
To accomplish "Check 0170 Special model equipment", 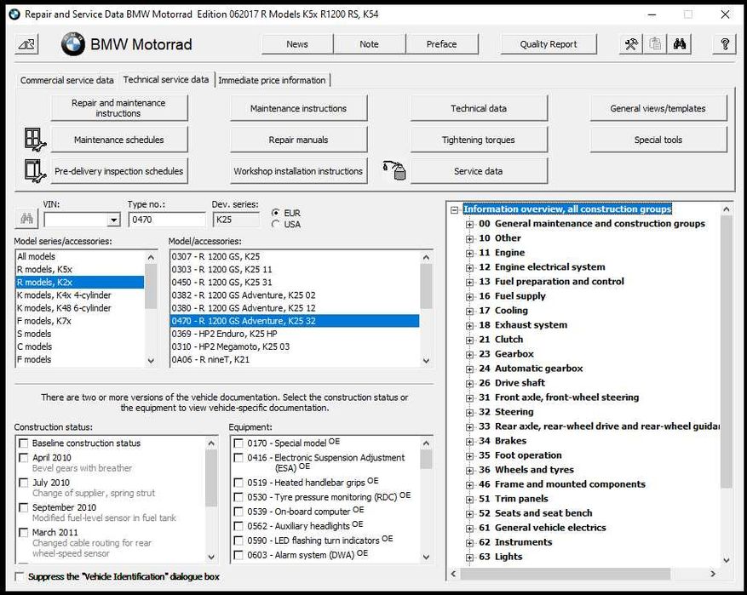I will (238, 443).
